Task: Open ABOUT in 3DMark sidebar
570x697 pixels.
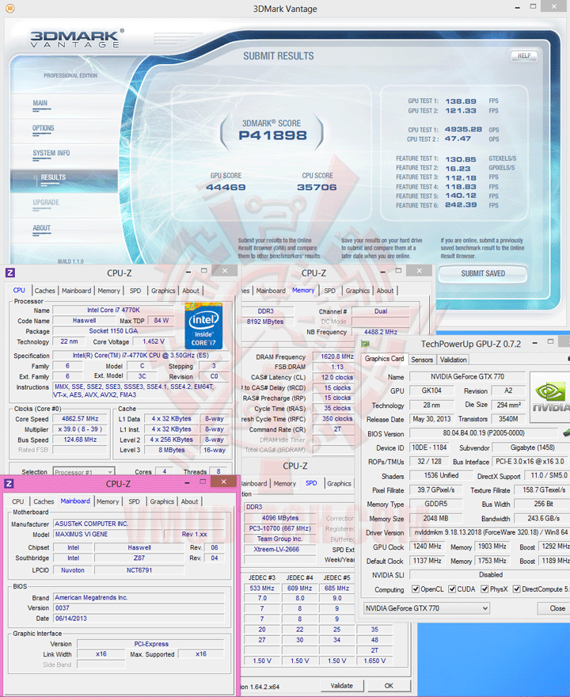Action: pyautogui.click(x=41, y=228)
